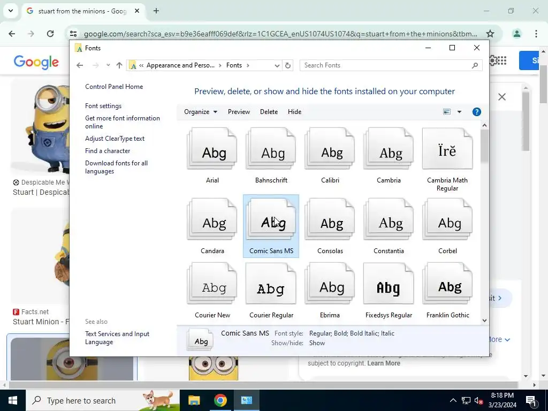Open Download fonts for all languages

[116, 167]
